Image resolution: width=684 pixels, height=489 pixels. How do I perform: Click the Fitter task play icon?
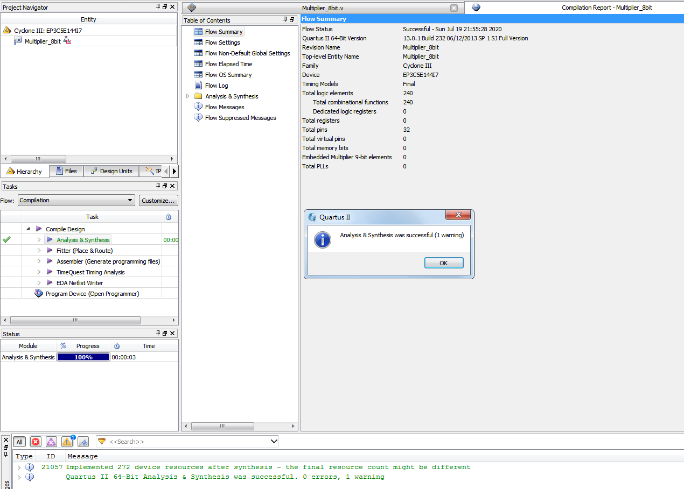click(x=50, y=251)
